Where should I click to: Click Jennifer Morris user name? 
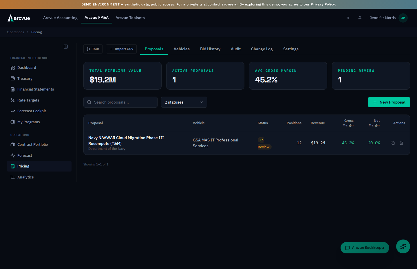click(x=383, y=18)
